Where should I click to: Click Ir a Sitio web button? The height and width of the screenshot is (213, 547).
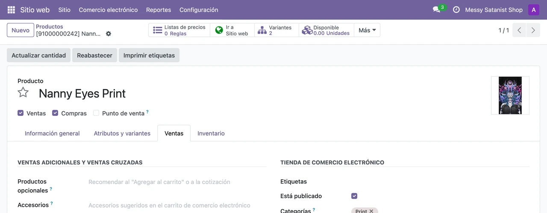tap(232, 30)
